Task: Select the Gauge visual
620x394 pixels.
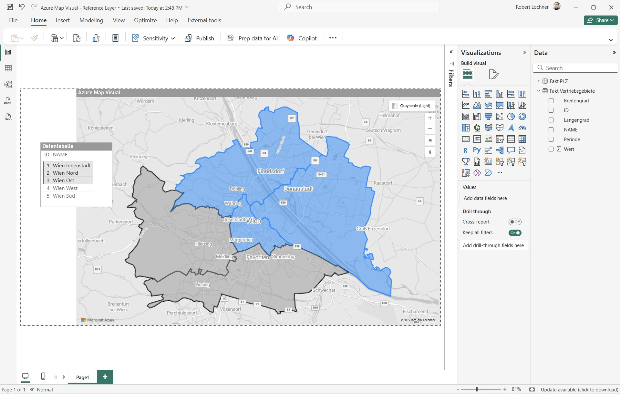Action: click(522, 128)
